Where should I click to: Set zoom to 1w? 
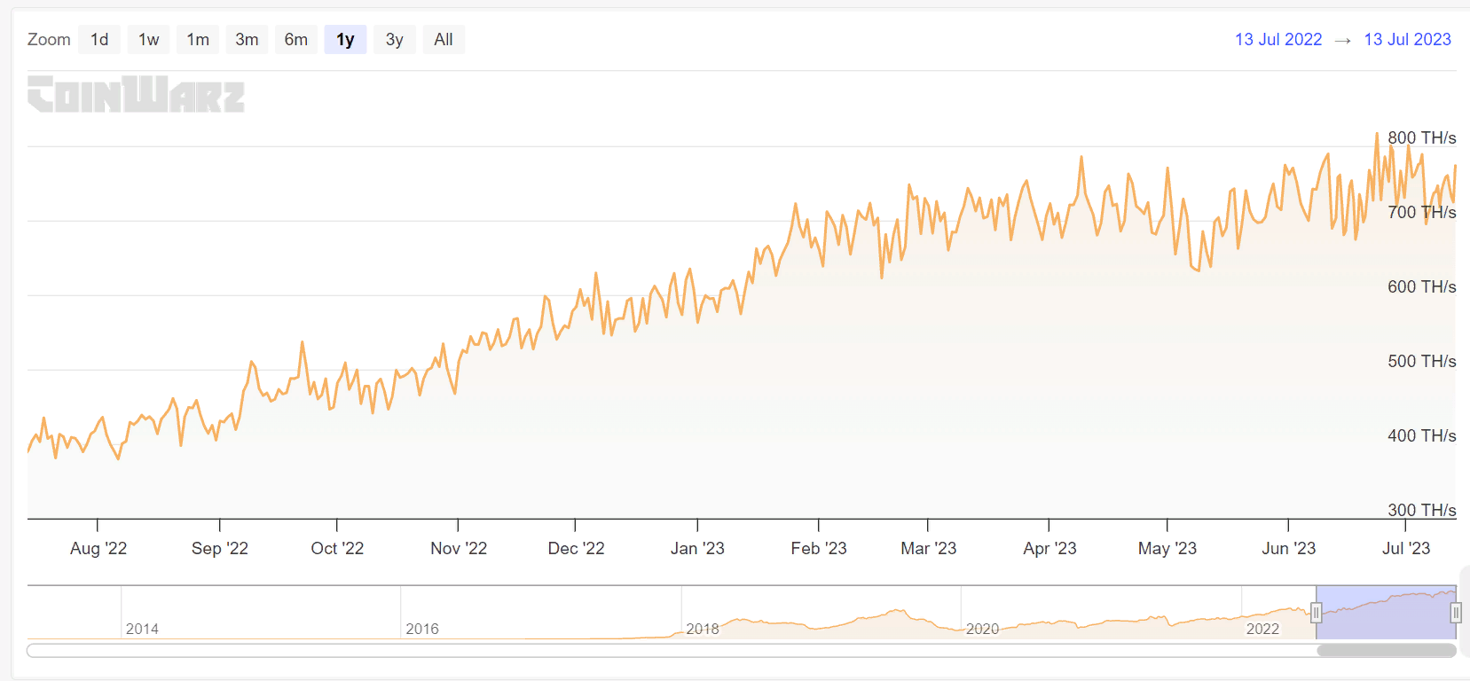pos(148,40)
